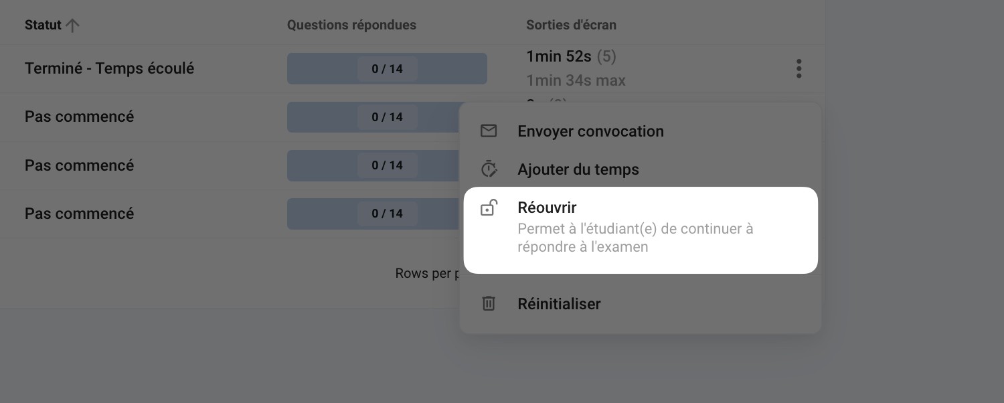Click the stopwatch icon beside Ajouter du temps
The height and width of the screenshot is (403, 1004).
point(489,169)
